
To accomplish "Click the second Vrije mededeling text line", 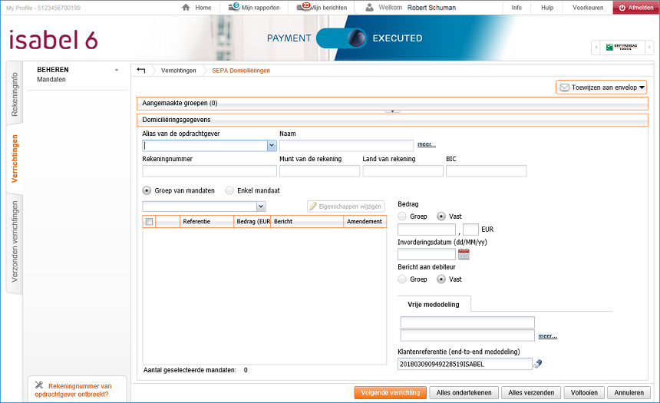I will [467, 335].
